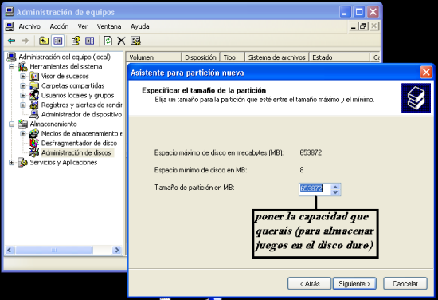Click the Administrador de dispositivos icon
Image resolution: width=438 pixels, height=300 pixels.
point(34,114)
